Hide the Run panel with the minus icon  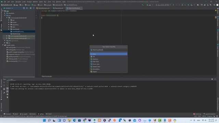215,79
